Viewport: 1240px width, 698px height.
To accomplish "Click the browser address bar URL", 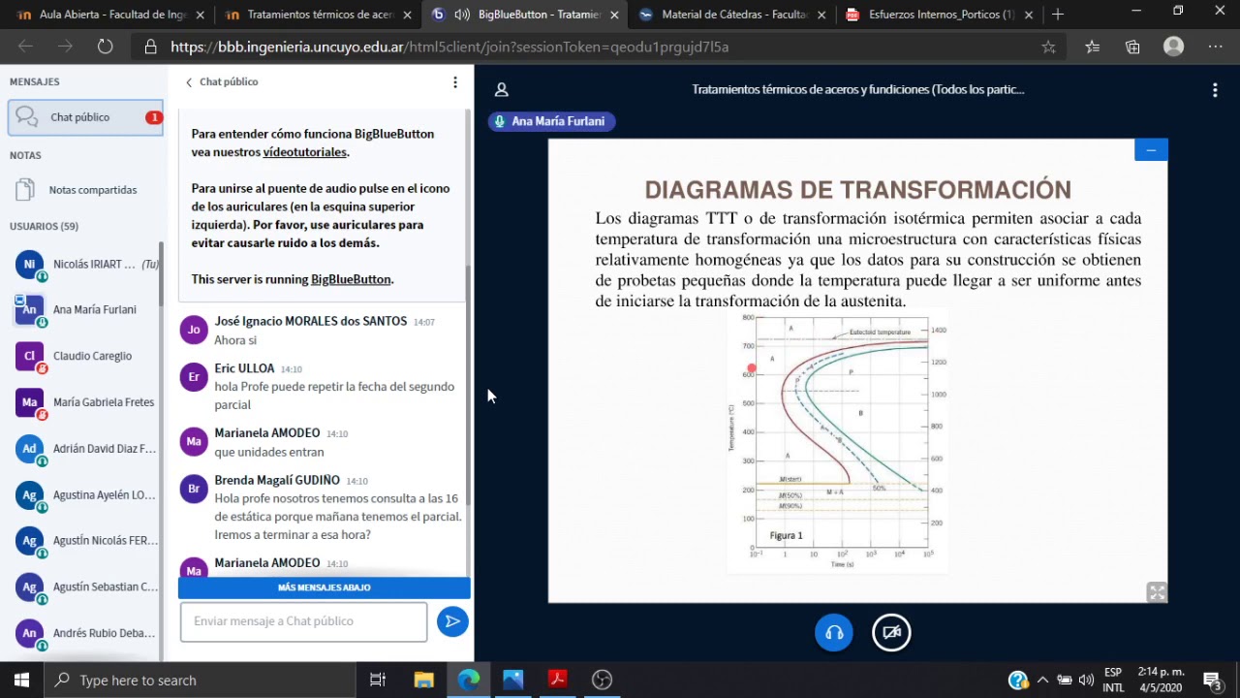I will pos(449,47).
